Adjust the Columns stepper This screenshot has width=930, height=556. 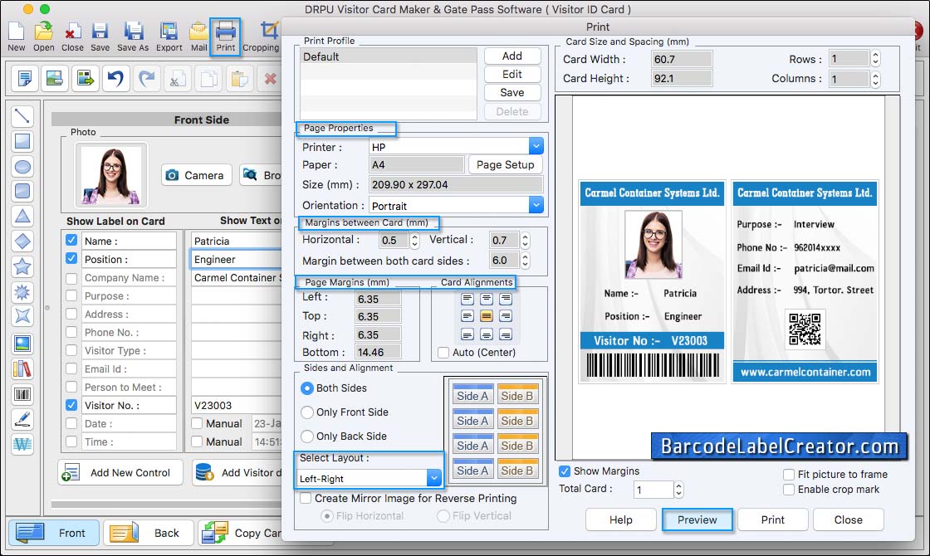coord(875,79)
